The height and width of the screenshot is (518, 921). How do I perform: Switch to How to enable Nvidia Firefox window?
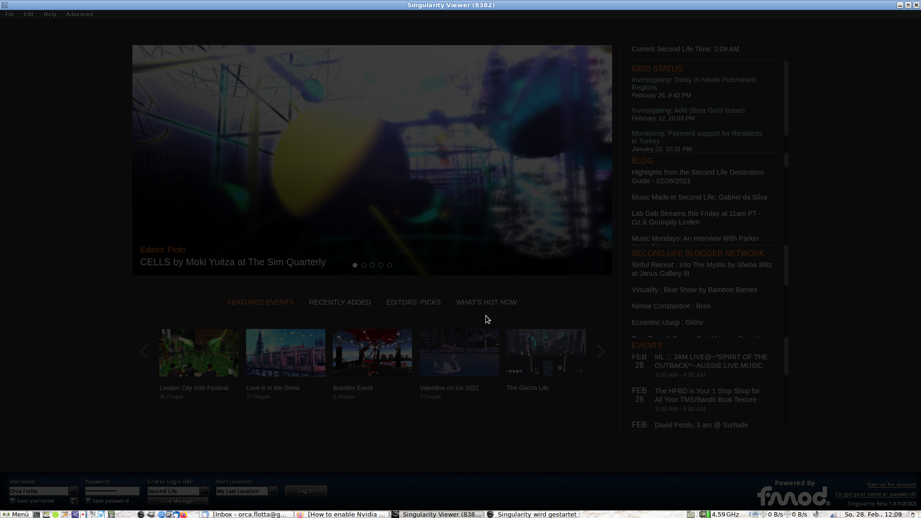(x=342, y=514)
